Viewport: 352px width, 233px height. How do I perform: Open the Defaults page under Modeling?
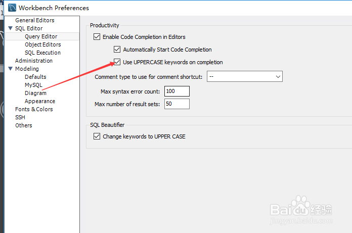[35, 77]
